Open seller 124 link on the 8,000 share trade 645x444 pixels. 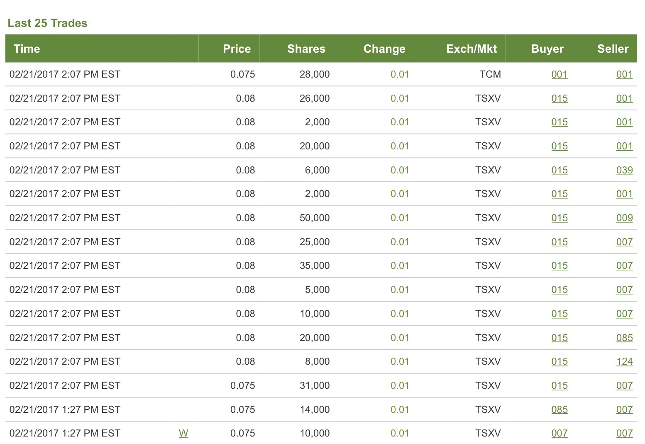point(624,361)
